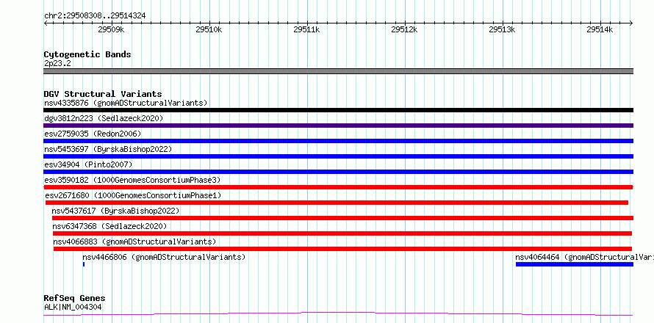Open the dgv3812n223 (Sedlazeck2020) label
Image resolution: width=654 pixels, height=323 pixels.
click(x=104, y=118)
